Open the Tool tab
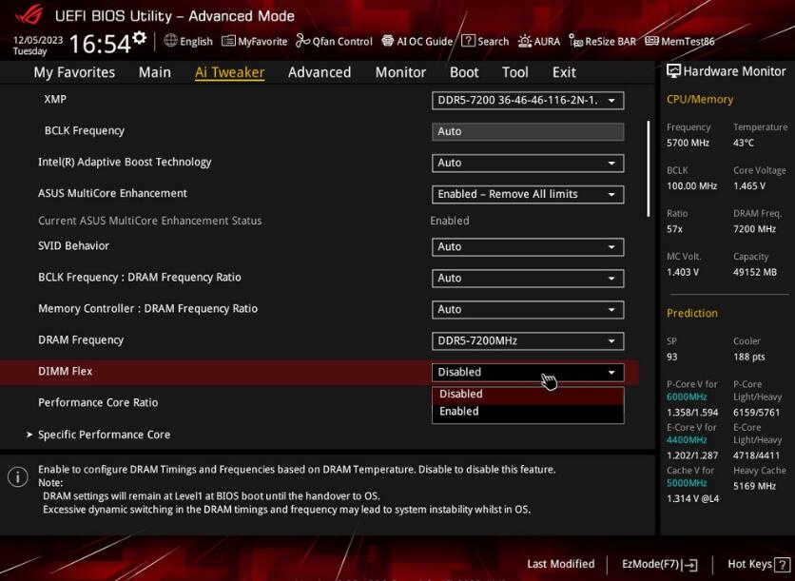Image resolution: width=795 pixels, height=581 pixels. click(x=515, y=72)
